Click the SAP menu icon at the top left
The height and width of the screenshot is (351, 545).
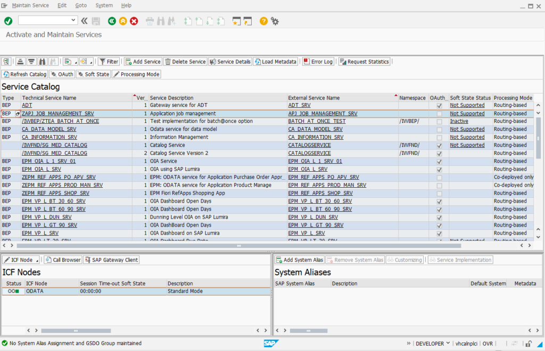click(4, 5)
